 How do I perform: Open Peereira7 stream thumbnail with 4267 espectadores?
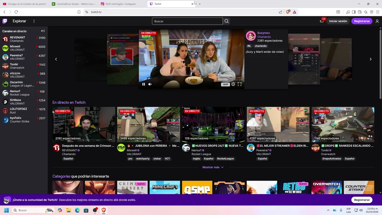pyautogui.click(x=278, y=125)
